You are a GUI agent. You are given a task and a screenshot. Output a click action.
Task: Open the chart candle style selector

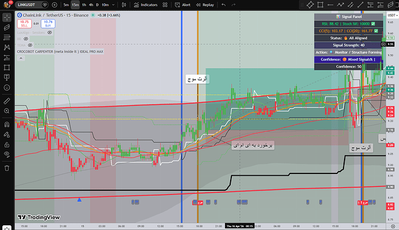(124, 5)
